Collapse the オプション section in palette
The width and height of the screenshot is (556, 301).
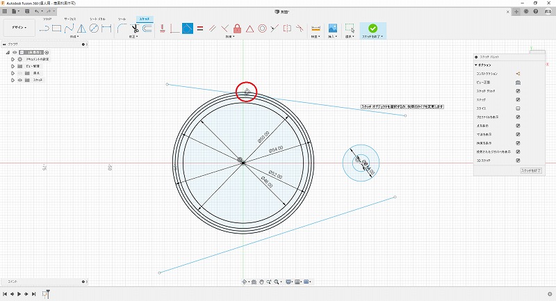point(477,65)
